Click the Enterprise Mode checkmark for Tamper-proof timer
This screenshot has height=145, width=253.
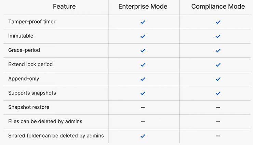143,22
